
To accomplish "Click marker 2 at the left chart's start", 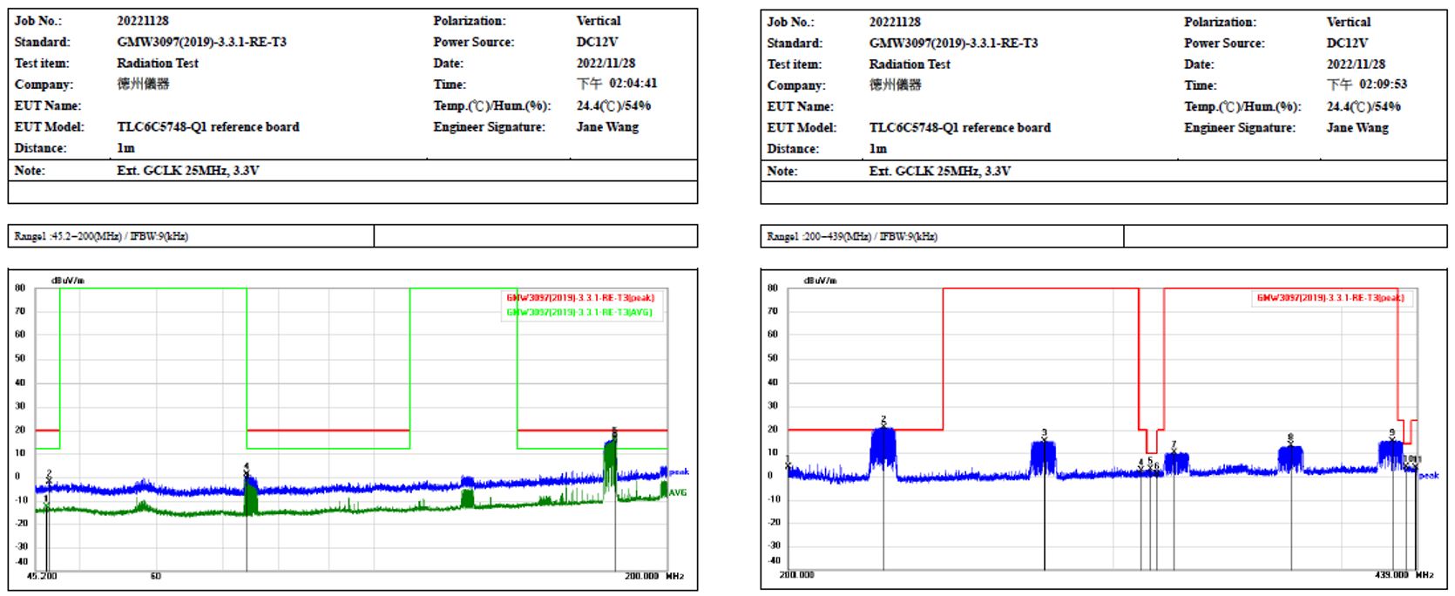I will 49,475.
